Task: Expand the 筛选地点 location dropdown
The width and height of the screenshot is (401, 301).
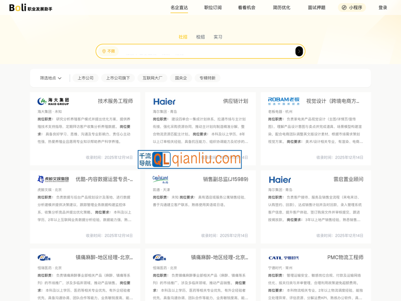Action: click(51, 78)
